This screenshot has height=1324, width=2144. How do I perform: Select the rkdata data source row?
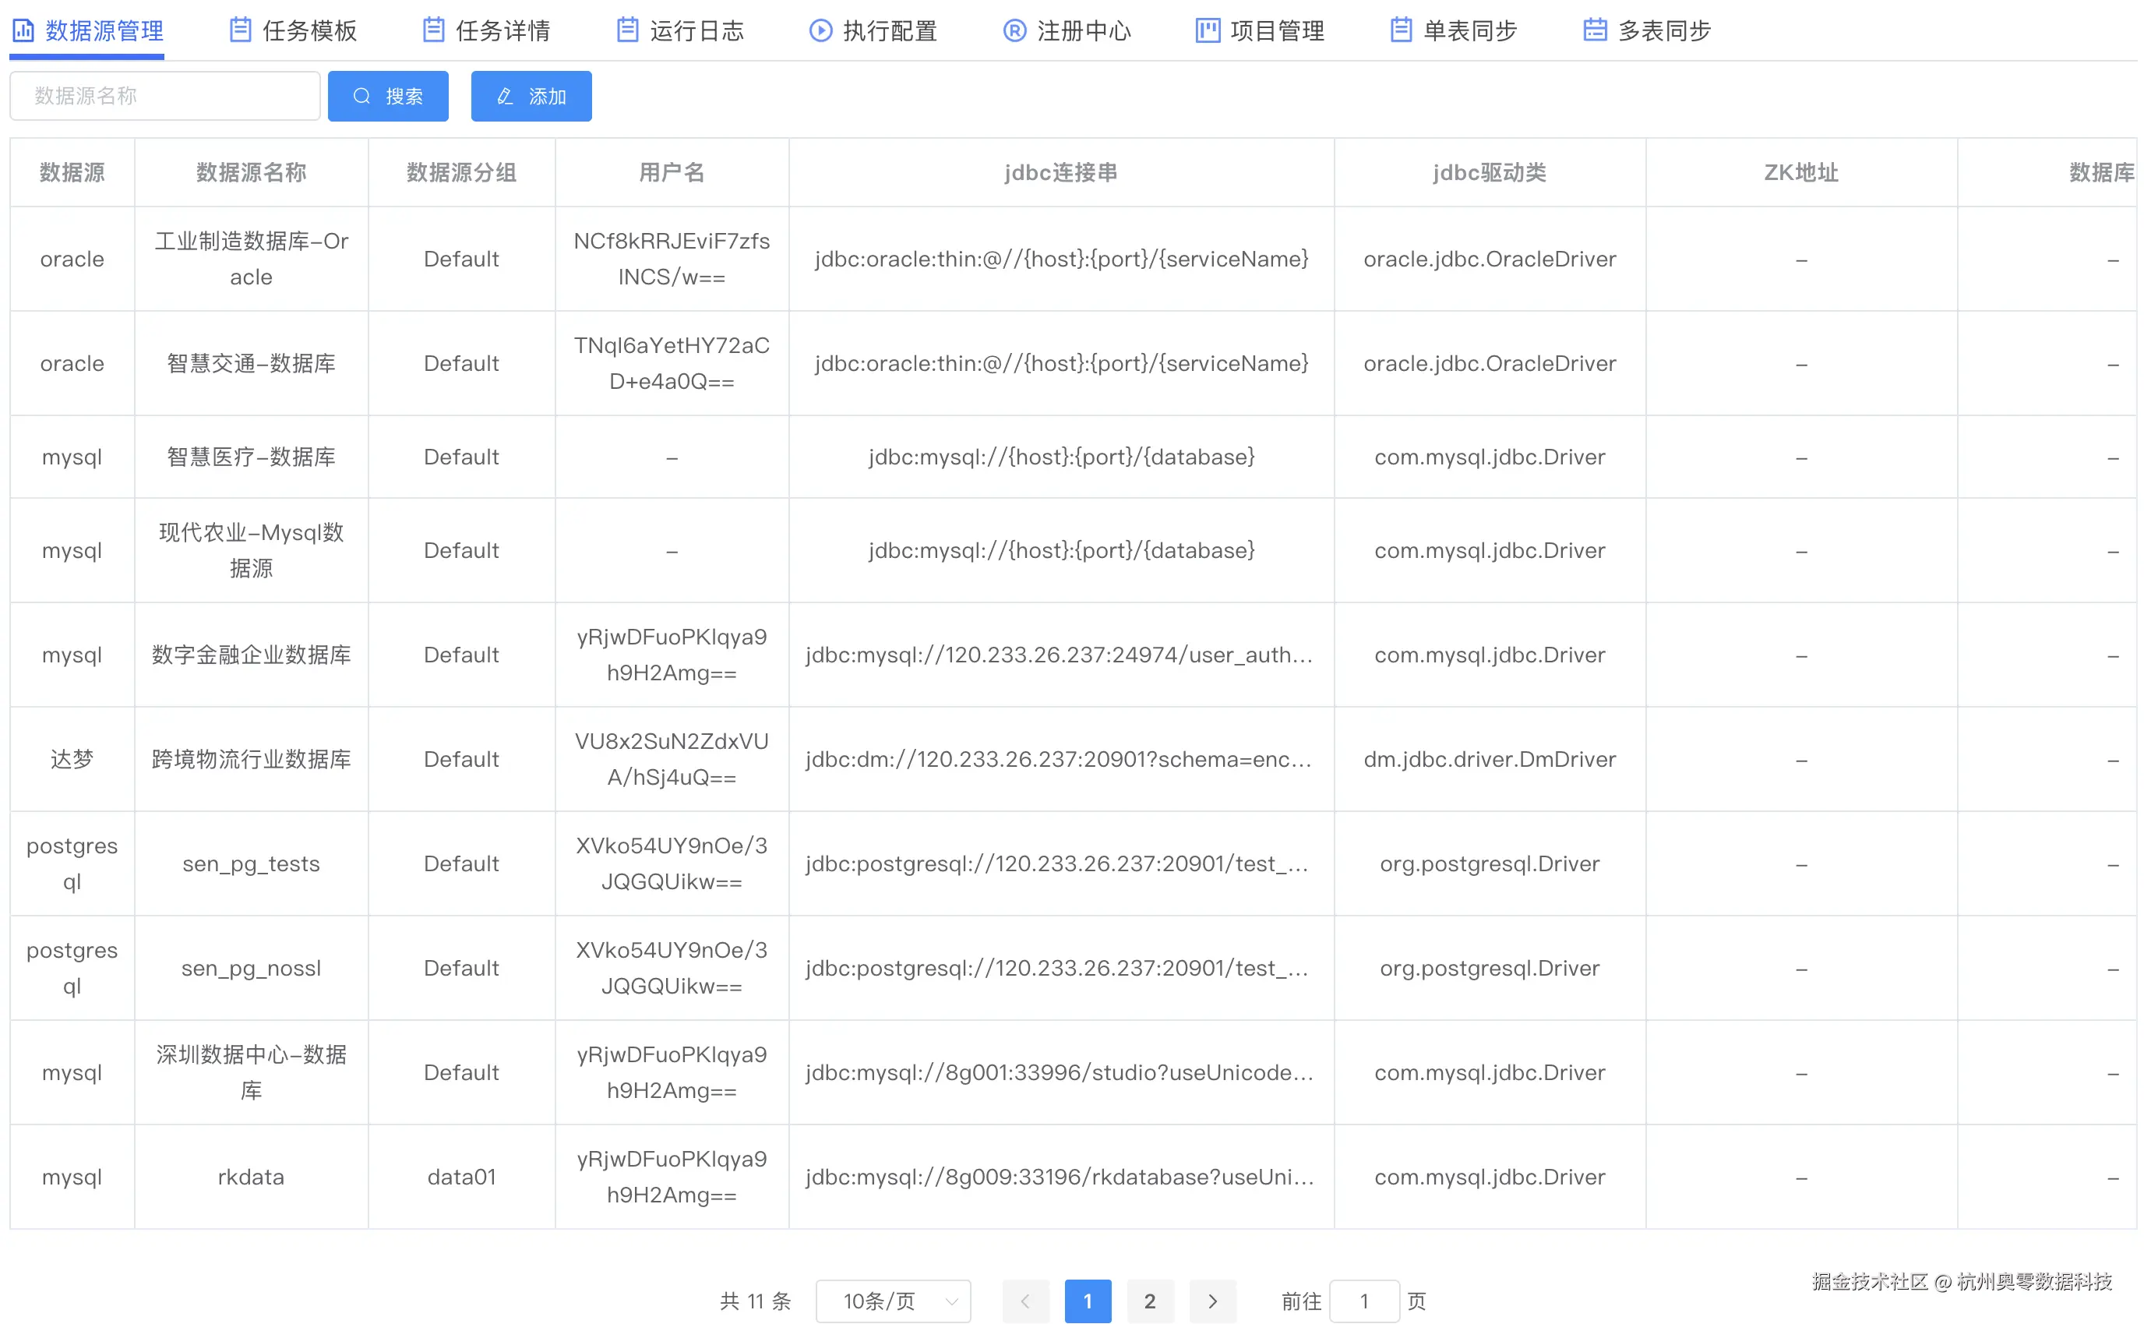click(x=252, y=1176)
